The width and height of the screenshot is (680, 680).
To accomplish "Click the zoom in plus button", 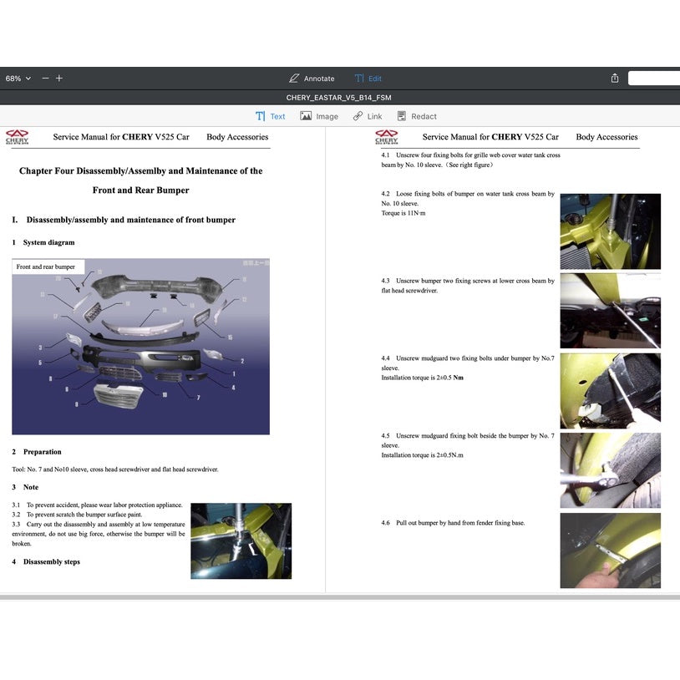I will click(x=59, y=79).
